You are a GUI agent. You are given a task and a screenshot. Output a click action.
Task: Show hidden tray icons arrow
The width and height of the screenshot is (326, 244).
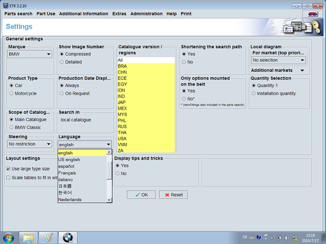click(x=272, y=238)
